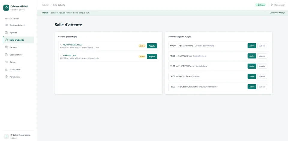Mark BENJELLOUN Rachid as Absent
This screenshot has height=141, width=288.
pos(262,87)
